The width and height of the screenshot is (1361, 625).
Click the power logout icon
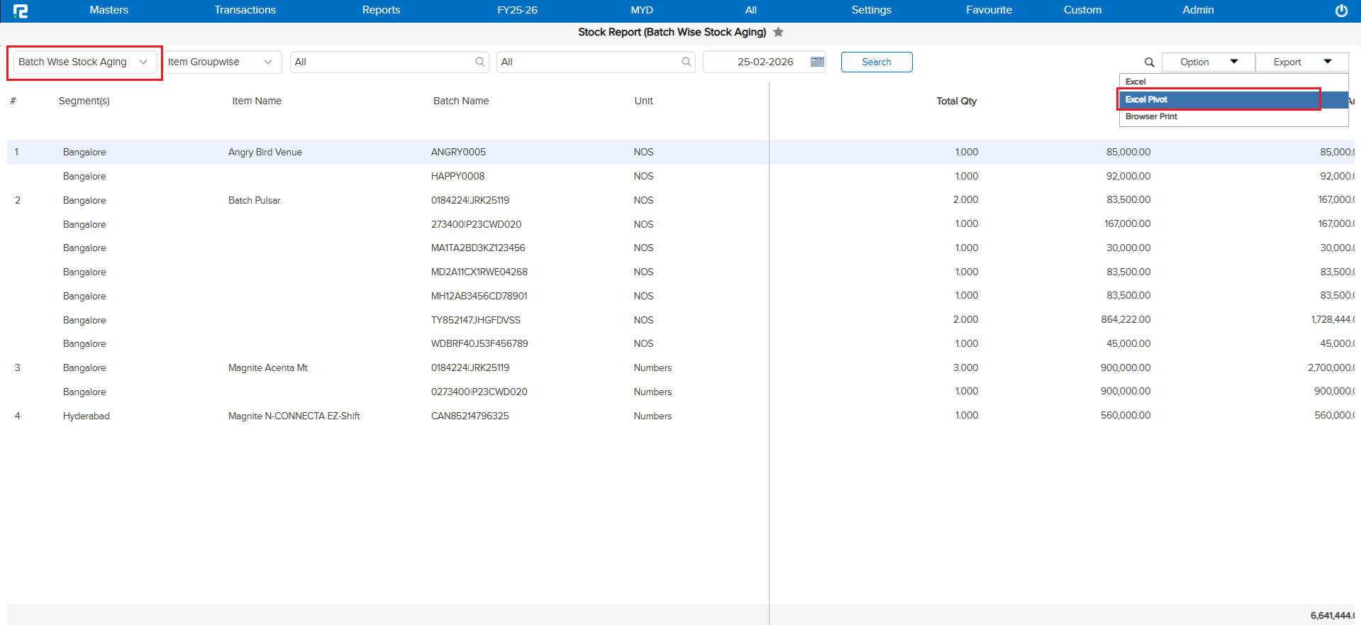pos(1341,11)
